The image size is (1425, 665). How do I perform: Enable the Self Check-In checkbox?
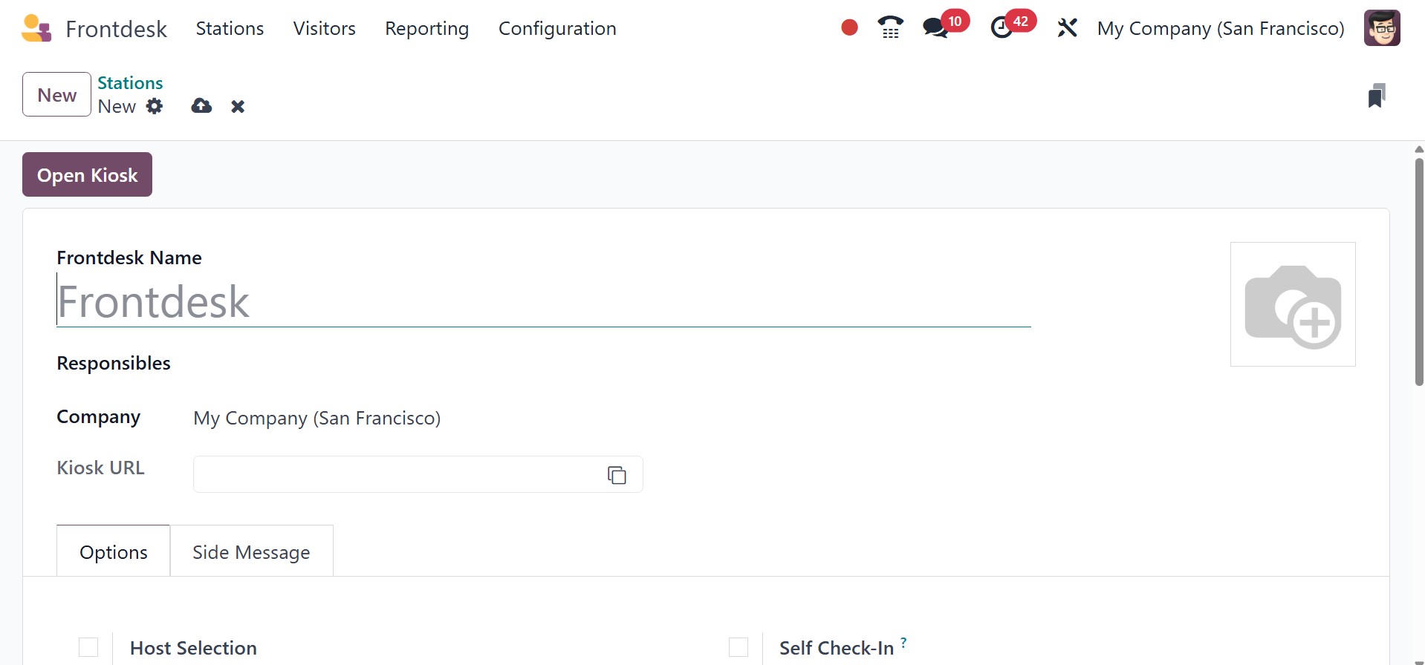(739, 647)
